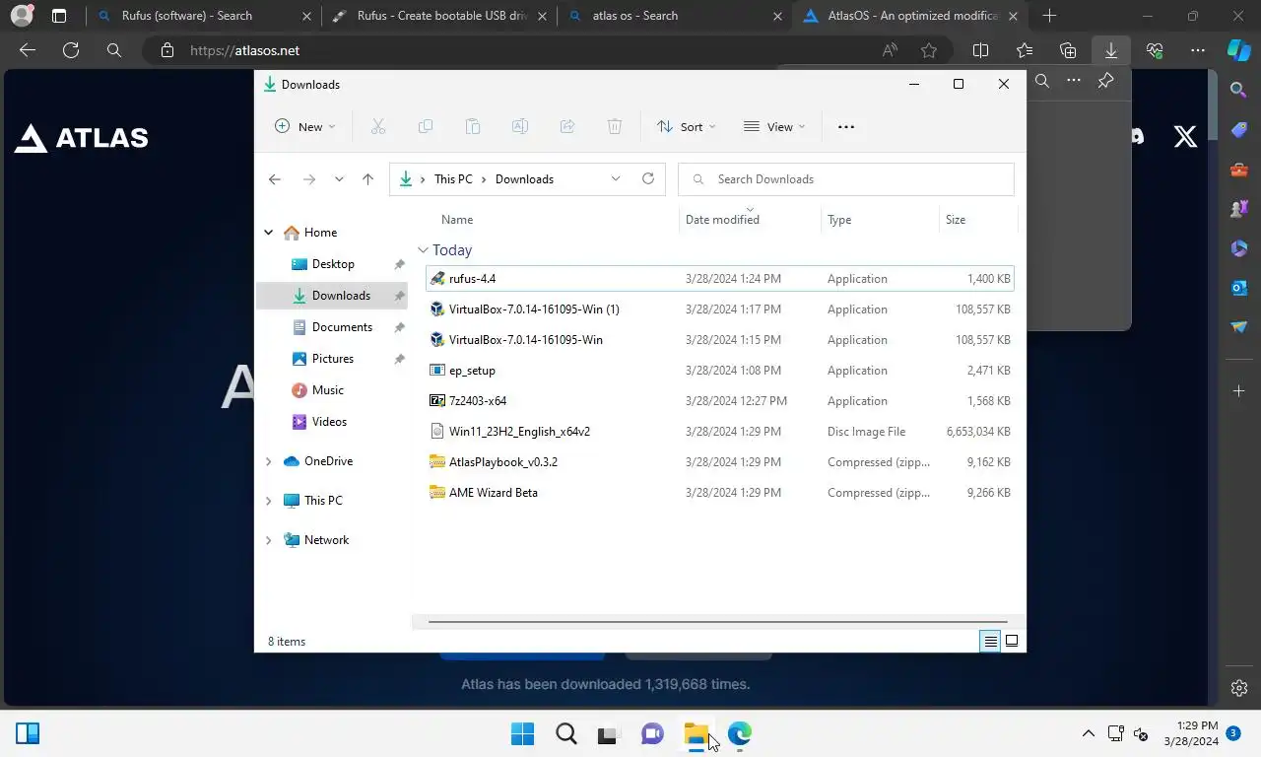Screen dimensions: 1261x757
Task: Open the See more (...) Explorer menu
Action: pos(845,126)
